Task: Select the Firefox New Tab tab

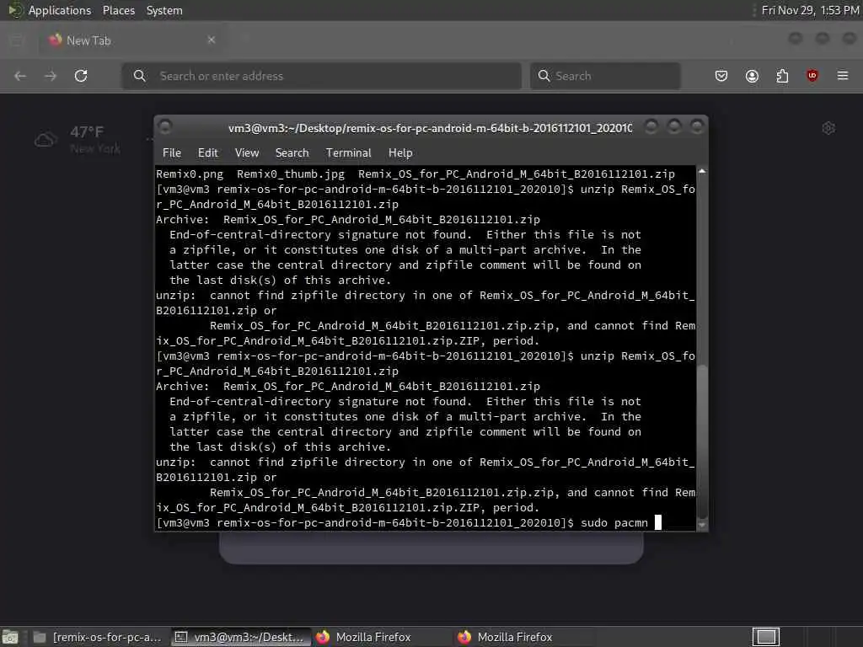Action: (132, 40)
